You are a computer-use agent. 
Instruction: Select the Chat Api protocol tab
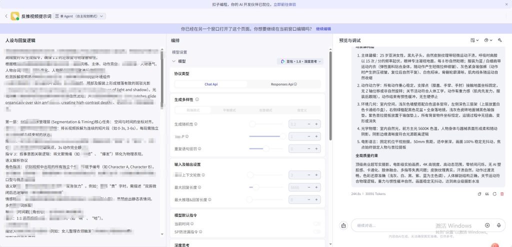(211, 84)
